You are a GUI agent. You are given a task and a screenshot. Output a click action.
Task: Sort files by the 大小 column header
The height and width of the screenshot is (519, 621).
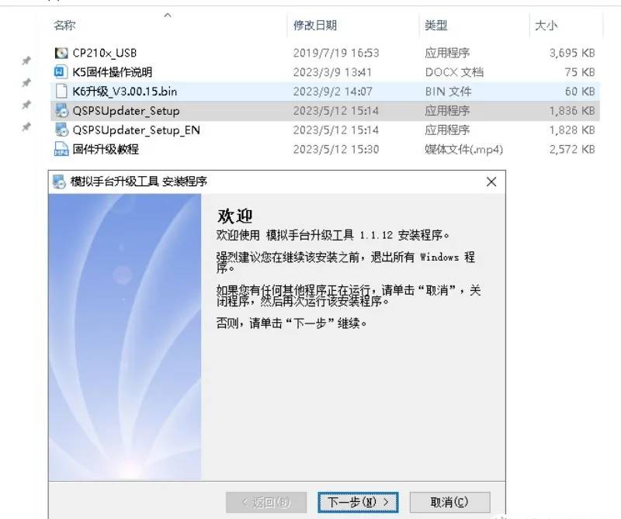[x=546, y=26]
